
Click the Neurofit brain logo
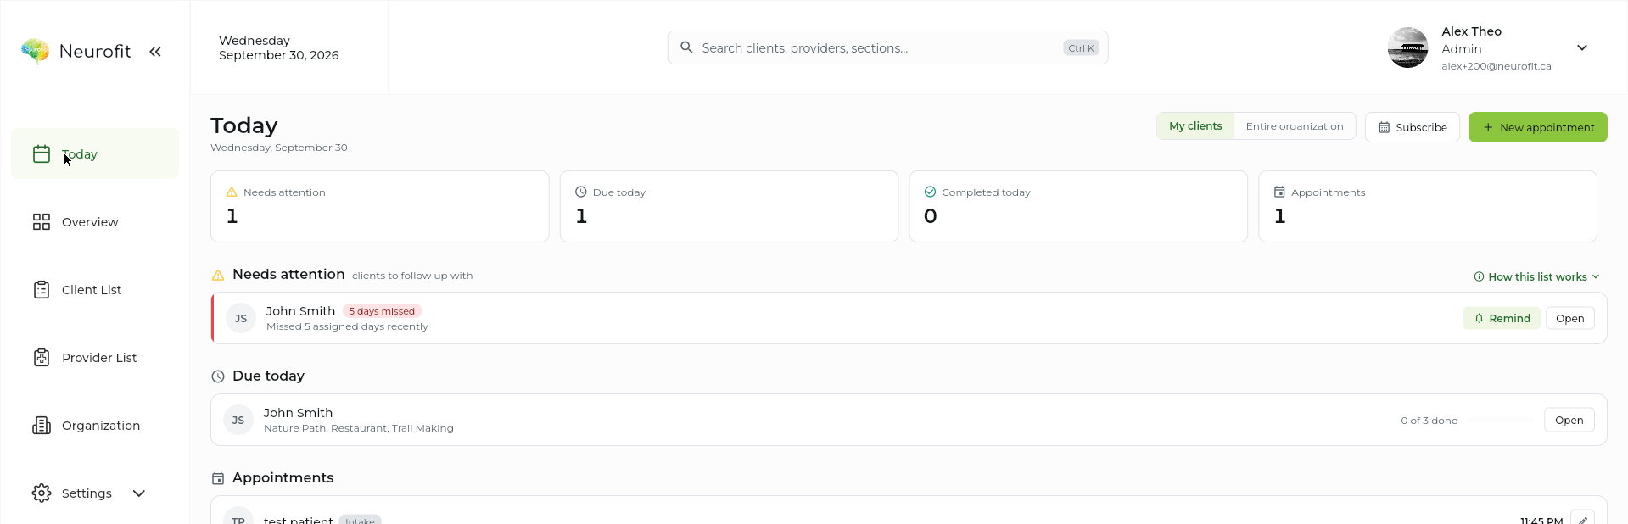point(35,51)
